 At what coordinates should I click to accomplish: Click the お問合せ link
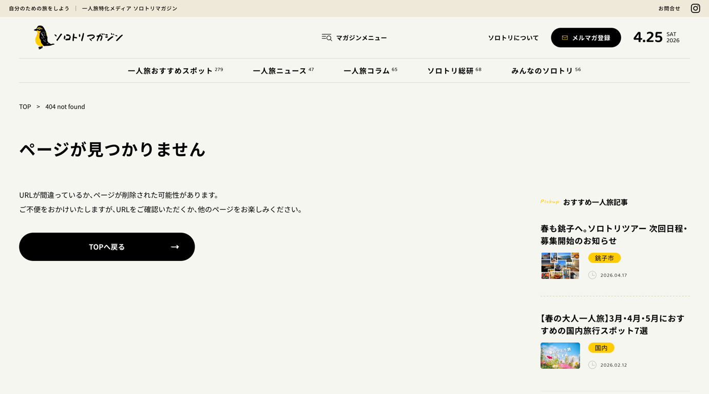pyautogui.click(x=669, y=8)
